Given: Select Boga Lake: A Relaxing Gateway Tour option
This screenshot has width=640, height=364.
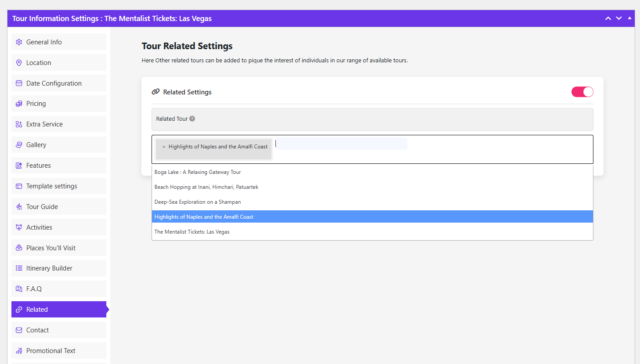Looking at the screenshot, I should tap(198, 172).
